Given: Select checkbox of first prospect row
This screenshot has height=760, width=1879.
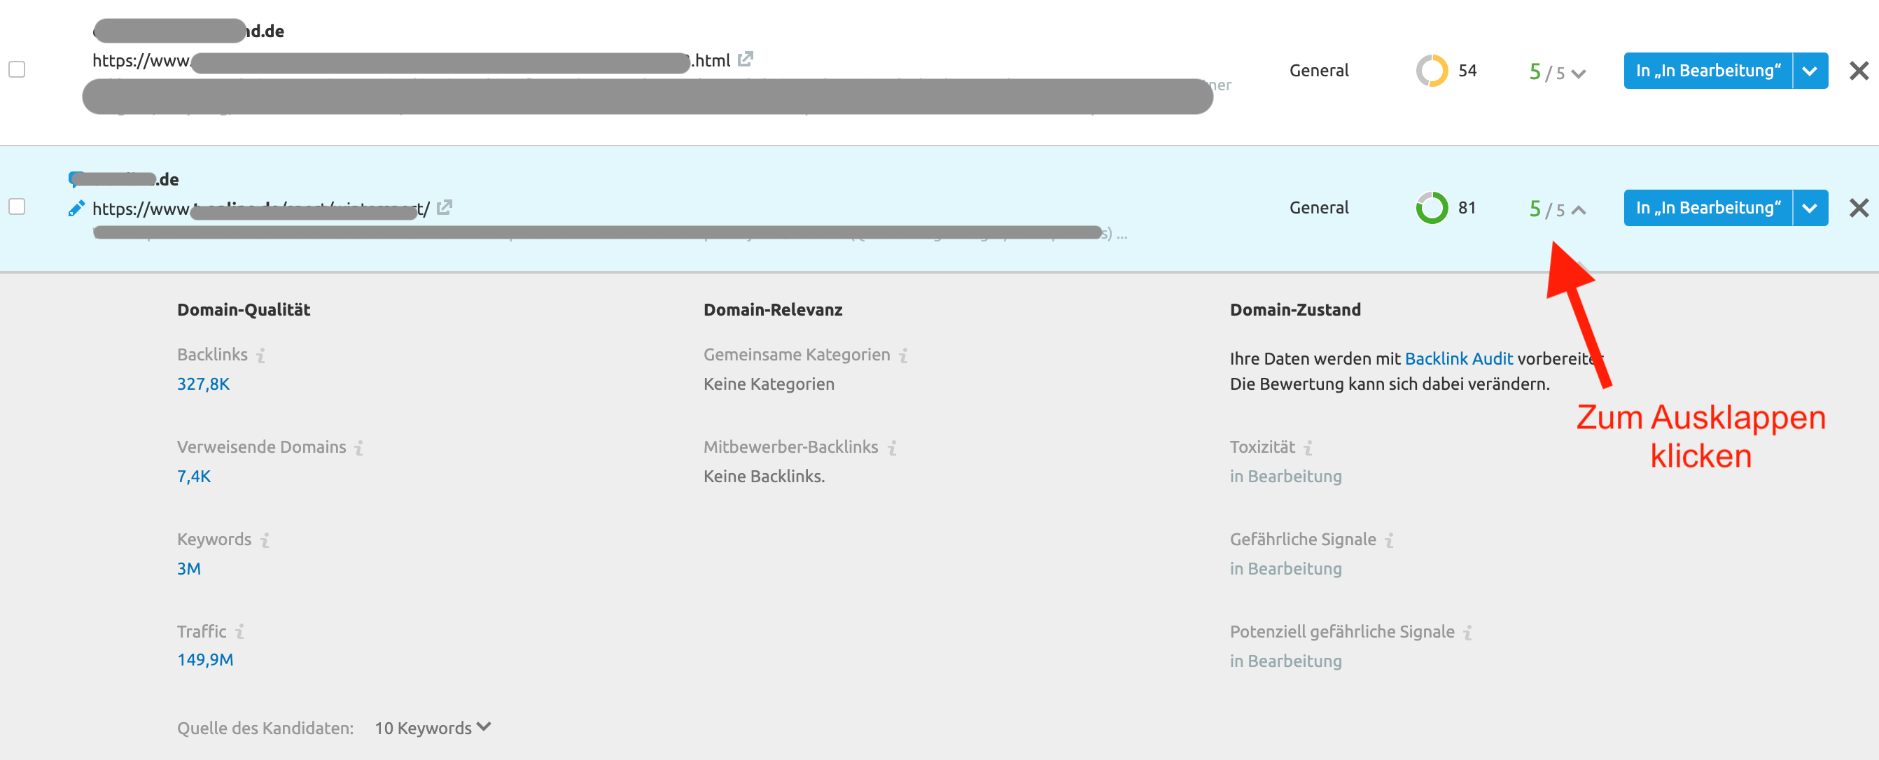Looking at the screenshot, I should (17, 70).
